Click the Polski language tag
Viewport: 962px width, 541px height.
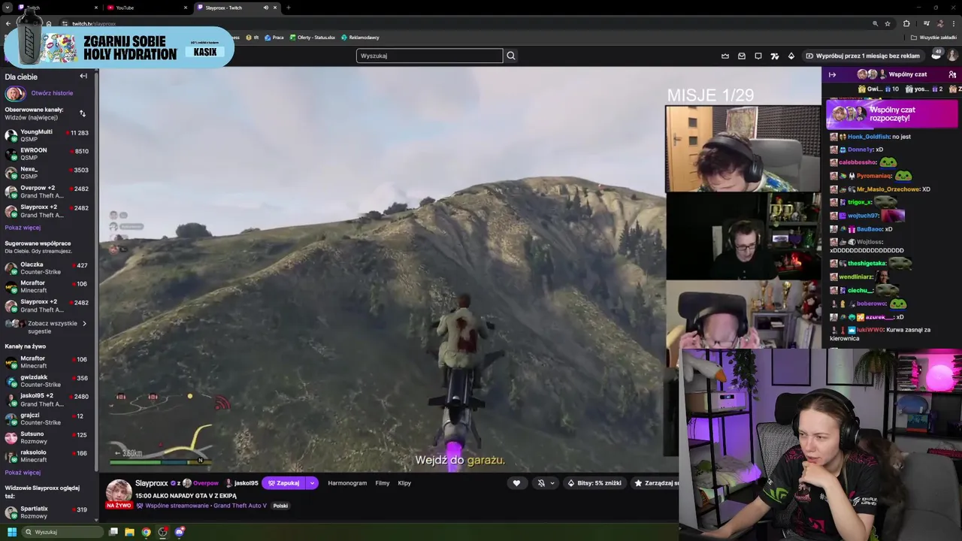(x=280, y=506)
